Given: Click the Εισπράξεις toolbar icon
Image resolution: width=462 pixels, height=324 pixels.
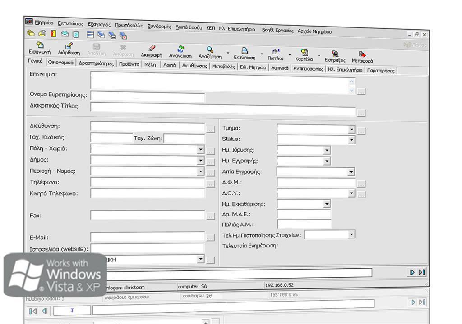Looking at the screenshot, I should point(335,54).
